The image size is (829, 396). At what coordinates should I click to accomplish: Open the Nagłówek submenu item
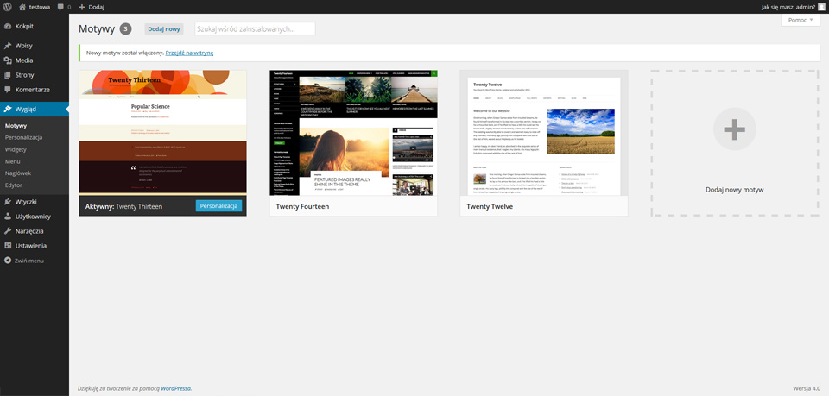[x=18, y=173]
